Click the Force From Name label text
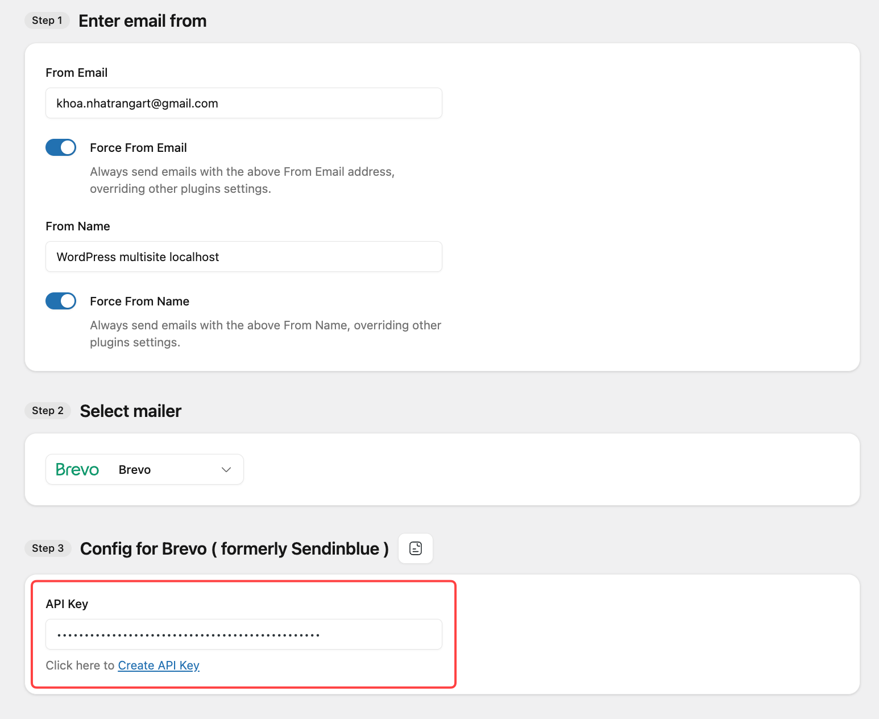 (x=139, y=301)
